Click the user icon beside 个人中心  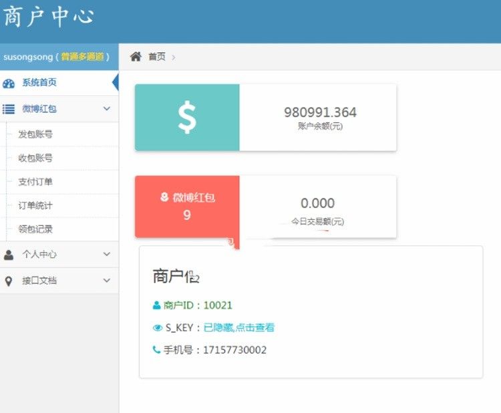point(9,255)
